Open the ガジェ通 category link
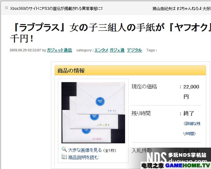Screen dimensions: 211x169 [117, 50]
